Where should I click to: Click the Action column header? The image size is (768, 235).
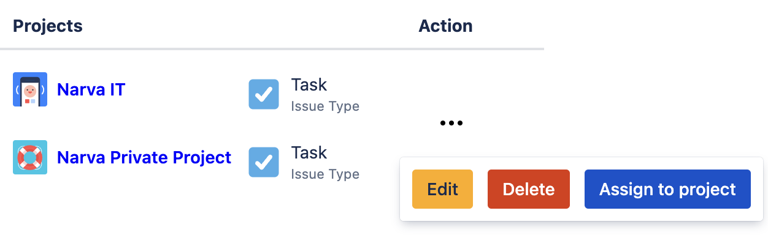[445, 26]
